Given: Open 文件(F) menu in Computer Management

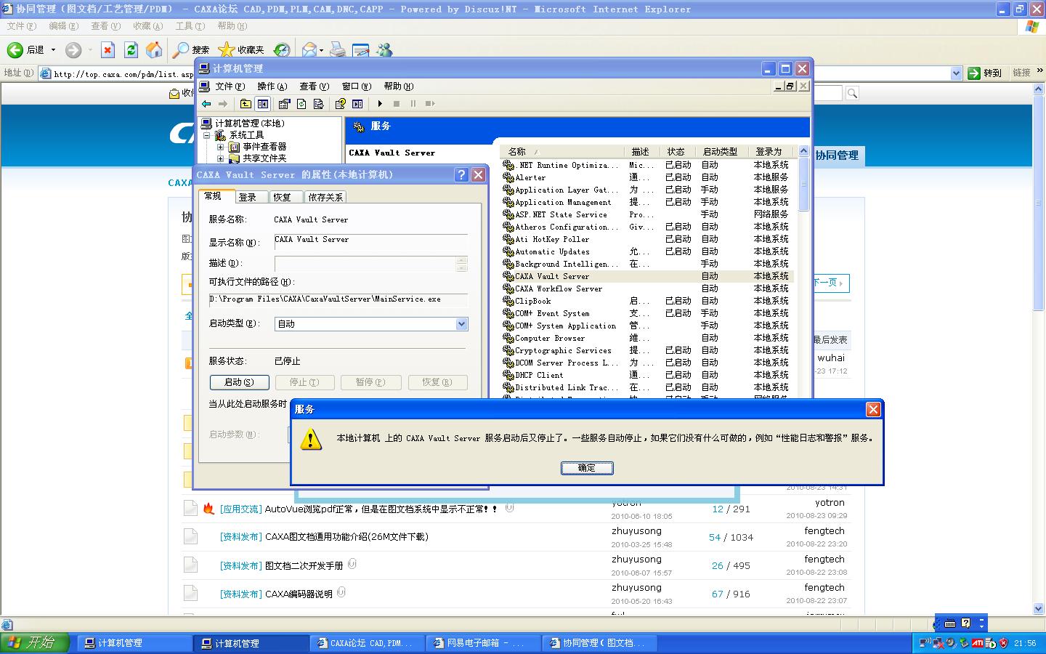Looking at the screenshot, I should 230,86.
